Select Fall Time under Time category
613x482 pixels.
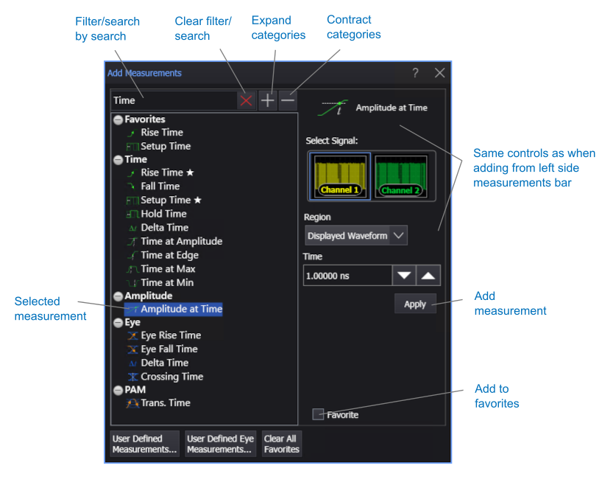(160, 186)
